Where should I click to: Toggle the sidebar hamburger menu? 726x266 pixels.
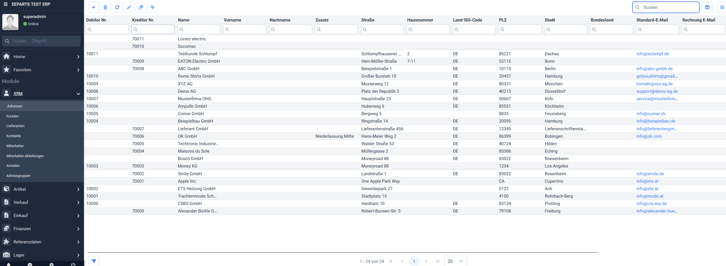click(x=5, y=4)
